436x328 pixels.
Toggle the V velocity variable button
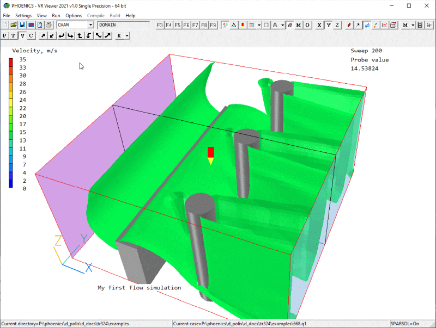(22, 36)
